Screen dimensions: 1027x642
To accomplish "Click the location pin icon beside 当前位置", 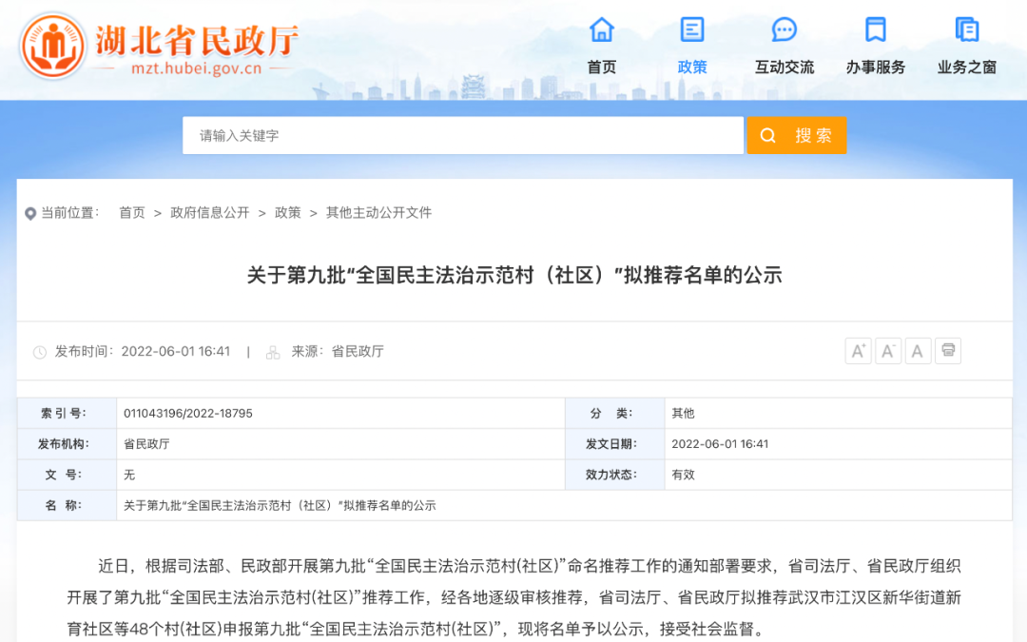I will 30,214.
